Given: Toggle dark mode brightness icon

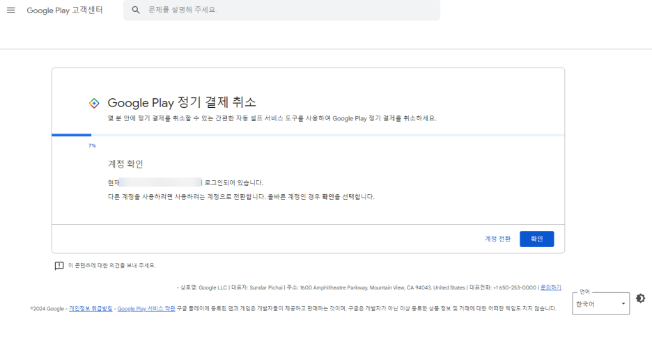Looking at the screenshot, I should point(640,298).
